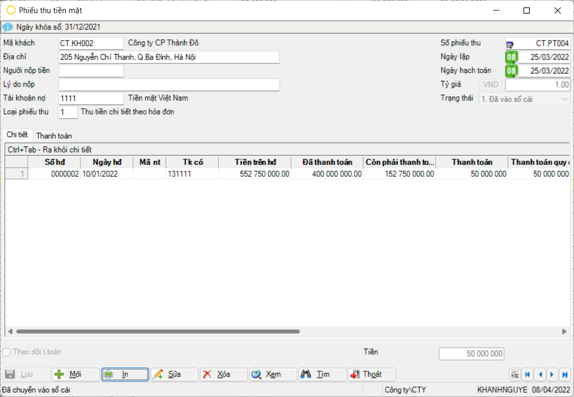Open the calendar icon for Ngày hạch toán
This screenshot has width=574, height=397.
click(511, 70)
